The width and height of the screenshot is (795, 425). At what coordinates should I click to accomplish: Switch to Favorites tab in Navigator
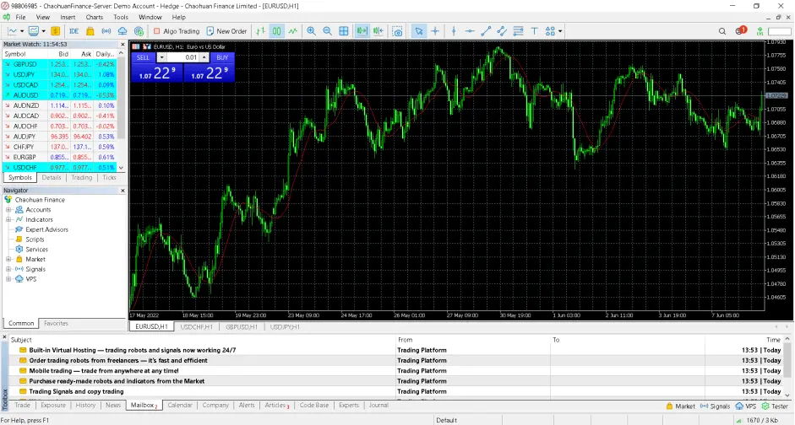(56, 323)
